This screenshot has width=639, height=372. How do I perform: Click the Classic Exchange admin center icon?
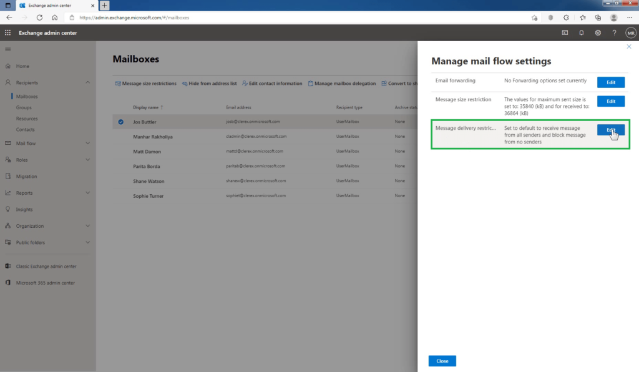tap(7, 266)
